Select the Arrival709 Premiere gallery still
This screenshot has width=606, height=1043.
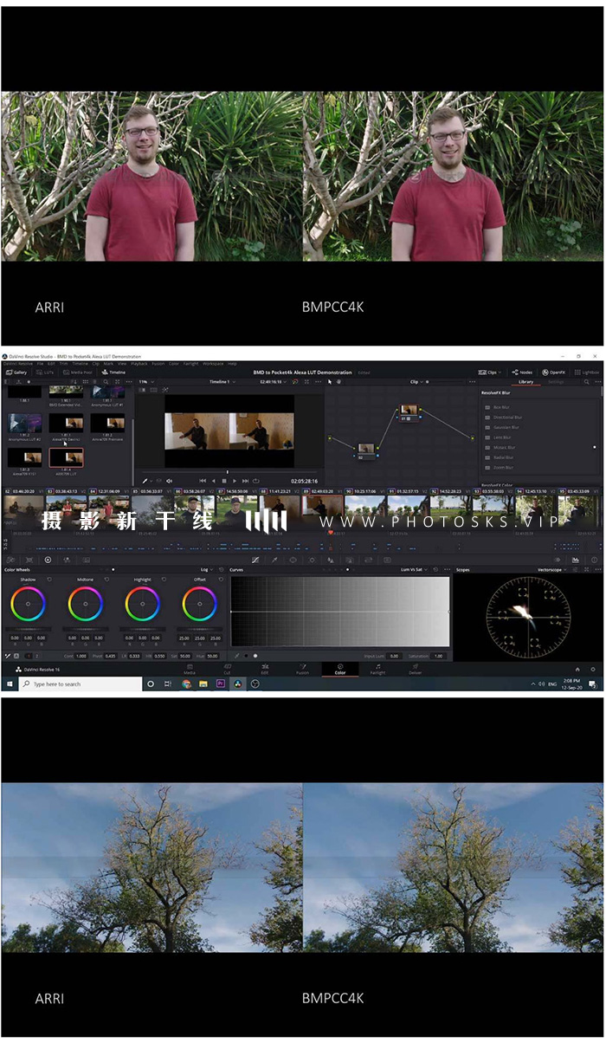pyautogui.click(x=107, y=425)
